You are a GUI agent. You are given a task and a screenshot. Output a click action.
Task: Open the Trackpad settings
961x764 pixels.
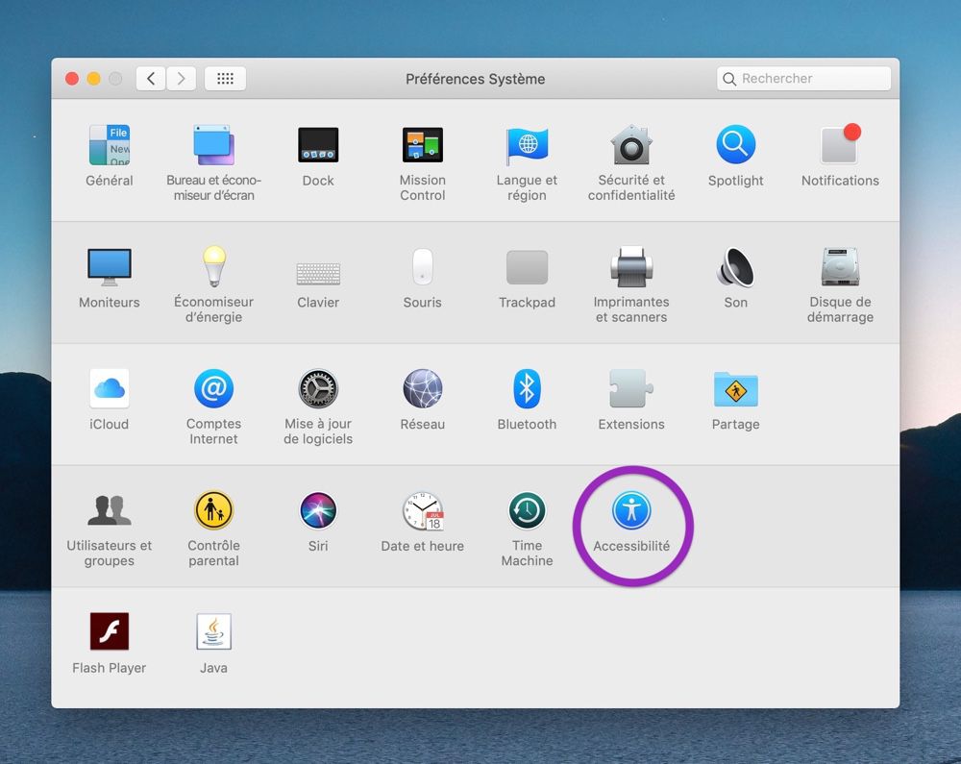pos(527,267)
